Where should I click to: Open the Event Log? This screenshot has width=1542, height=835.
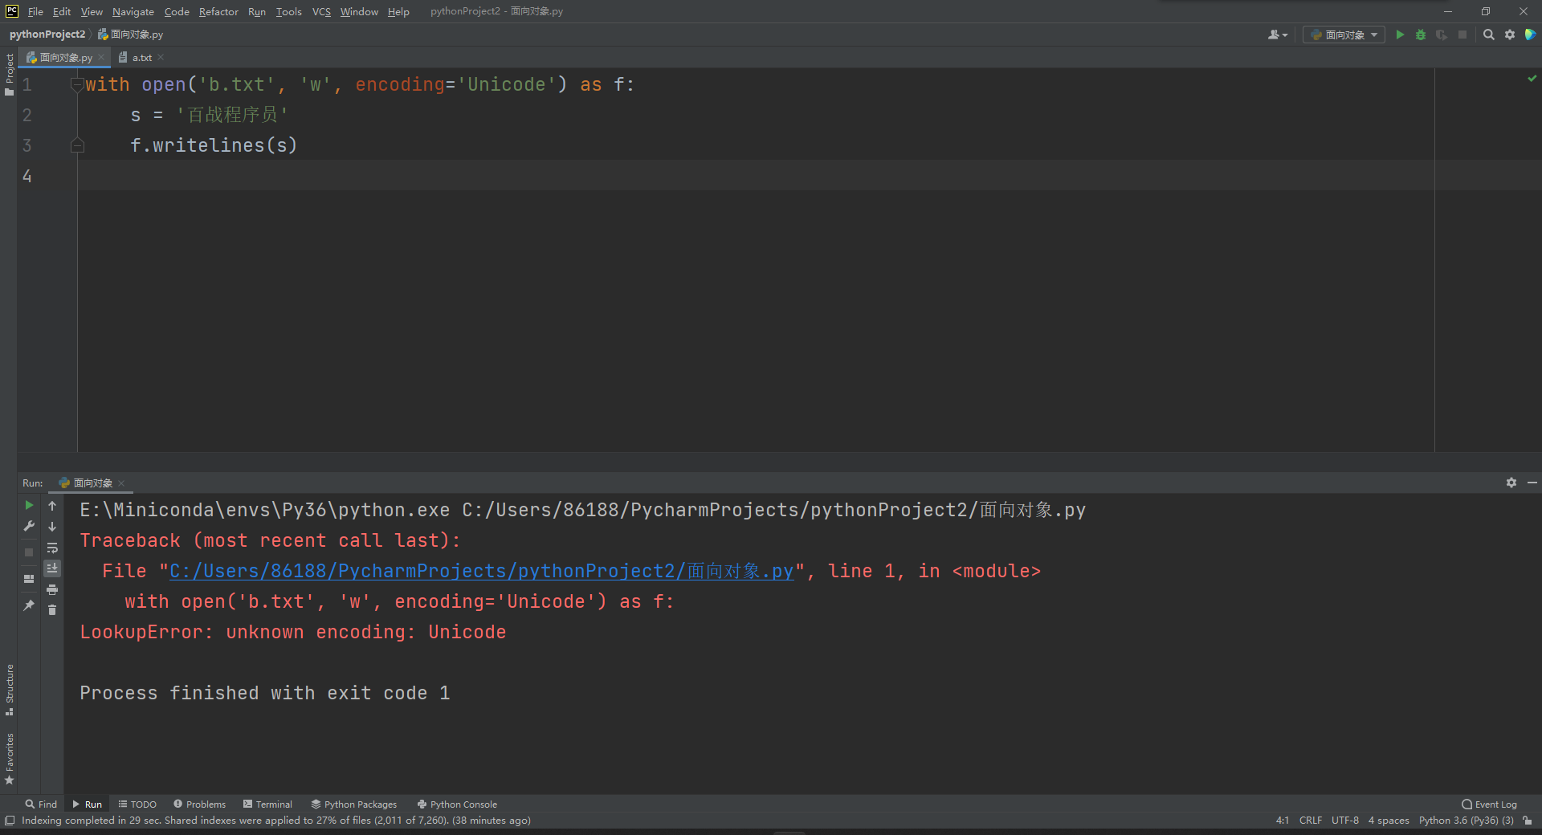click(x=1490, y=804)
